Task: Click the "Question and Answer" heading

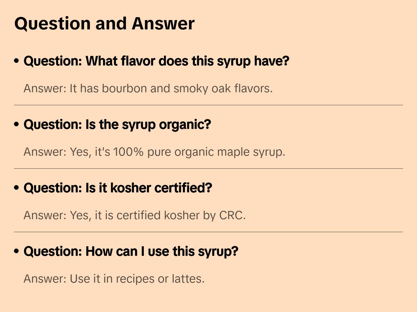Action: coord(104,24)
